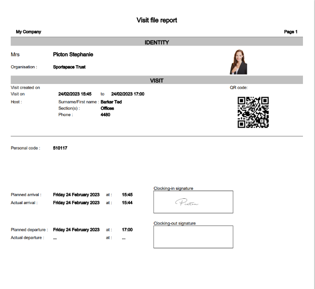Click the 'Visit file report' title
The width and height of the screenshot is (315, 289).
(157, 20)
